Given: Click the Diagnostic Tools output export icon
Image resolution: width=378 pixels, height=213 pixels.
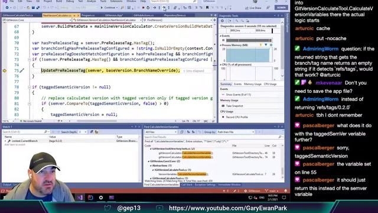Looking at the screenshot, I should click(230, 21).
